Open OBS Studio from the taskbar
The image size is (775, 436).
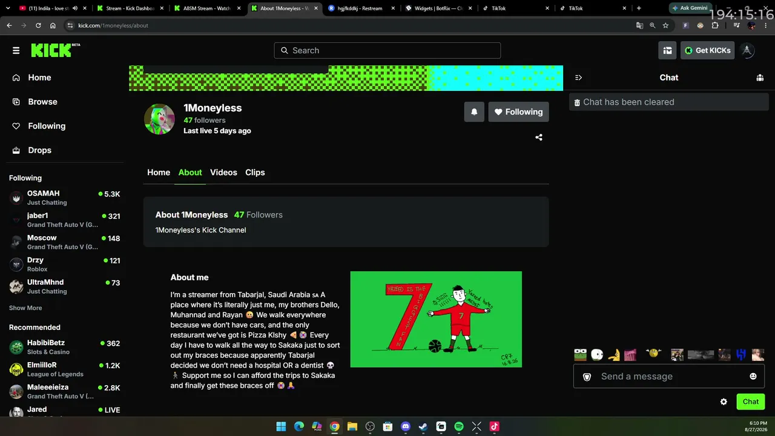pyautogui.click(x=370, y=426)
